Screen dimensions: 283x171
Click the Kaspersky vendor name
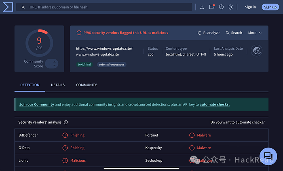click(x=154, y=148)
